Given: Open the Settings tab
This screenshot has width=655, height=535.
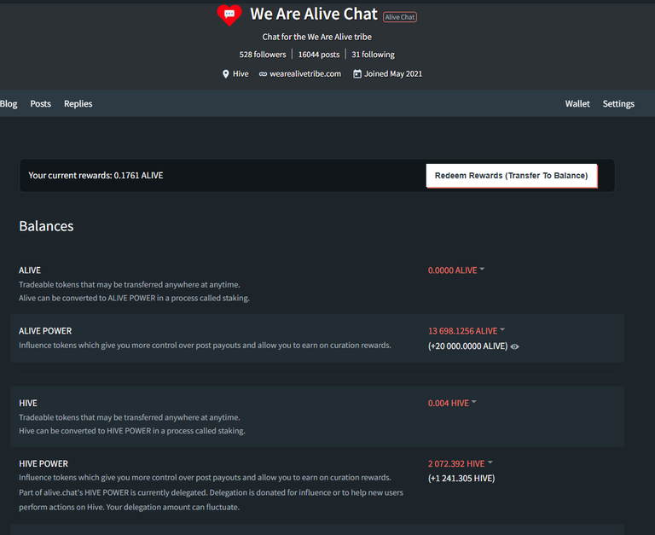Looking at the screenshot, I should point(618,103).
